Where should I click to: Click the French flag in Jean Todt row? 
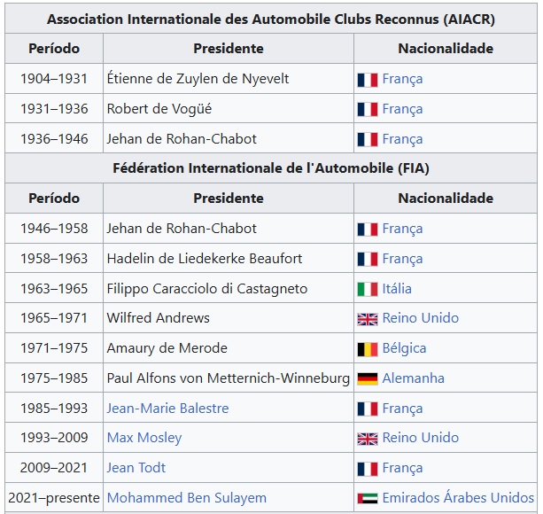(367, 468)
